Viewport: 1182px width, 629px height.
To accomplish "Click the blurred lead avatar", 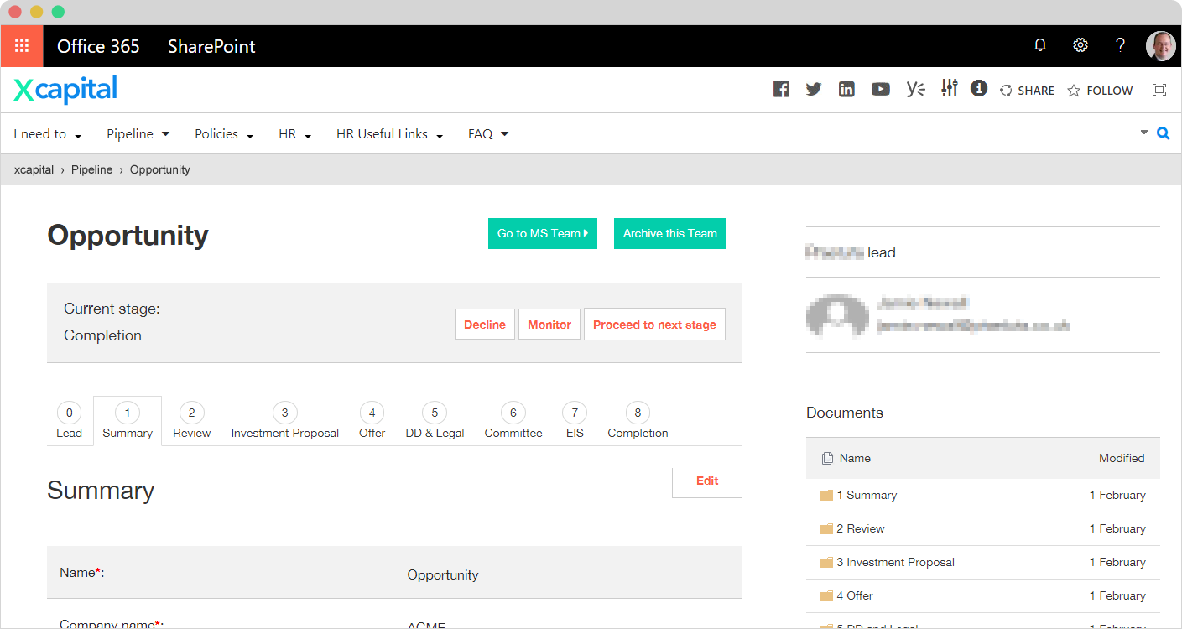I will coord(836,314).
